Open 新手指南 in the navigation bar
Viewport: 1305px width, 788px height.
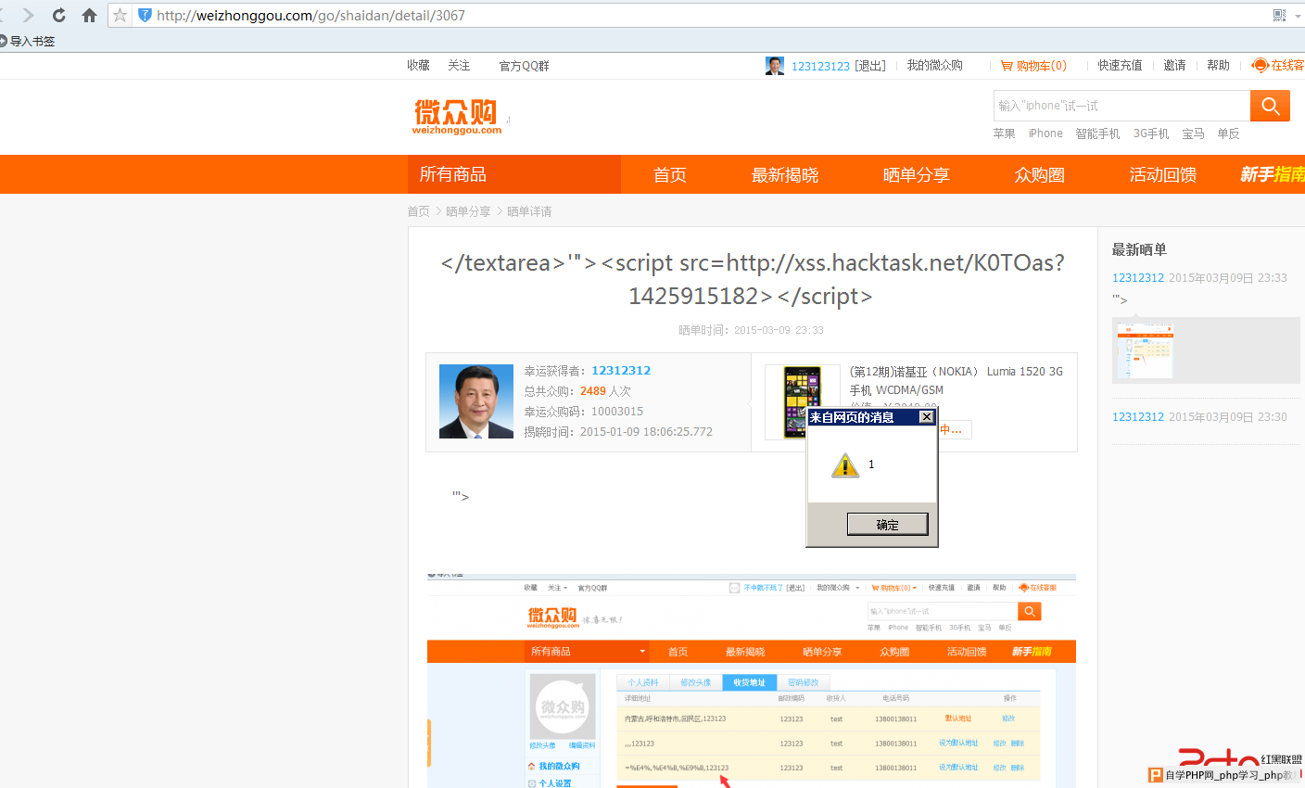[1273, 174]
